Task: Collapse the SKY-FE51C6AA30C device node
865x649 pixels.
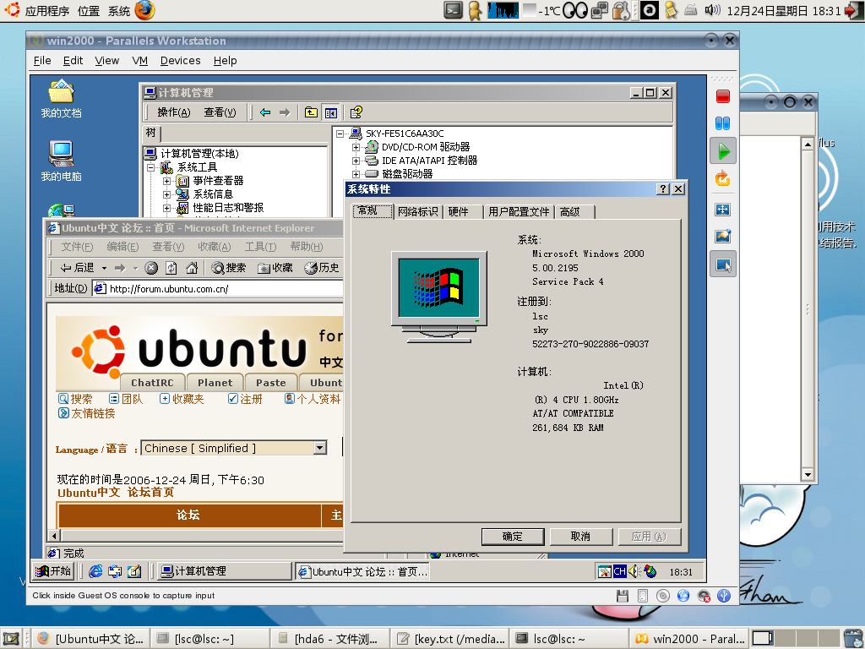Action: (x=340, y=134)
